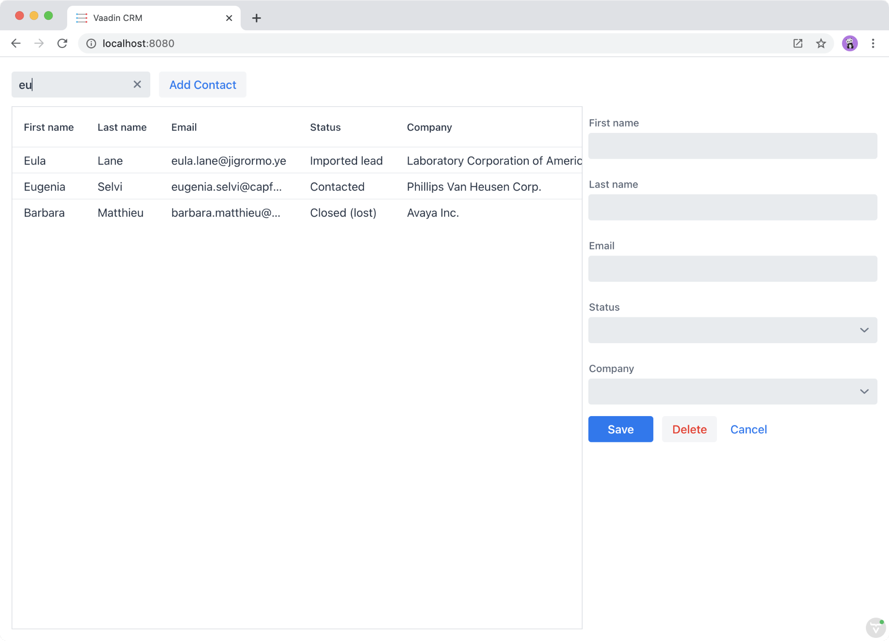Click the Add Contact button

tap(202, 84)
